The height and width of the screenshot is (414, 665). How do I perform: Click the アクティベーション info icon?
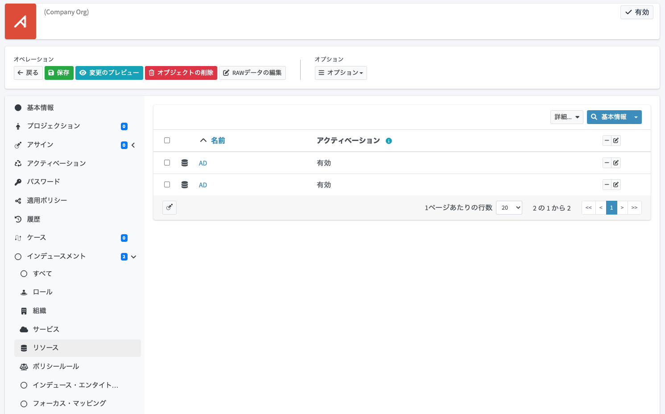[389, 141]
